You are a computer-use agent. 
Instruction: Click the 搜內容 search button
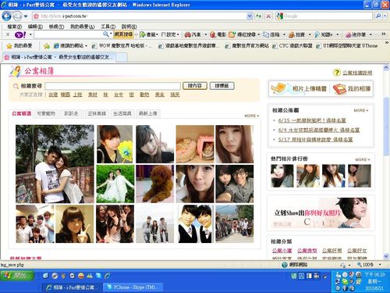(195, 86)
